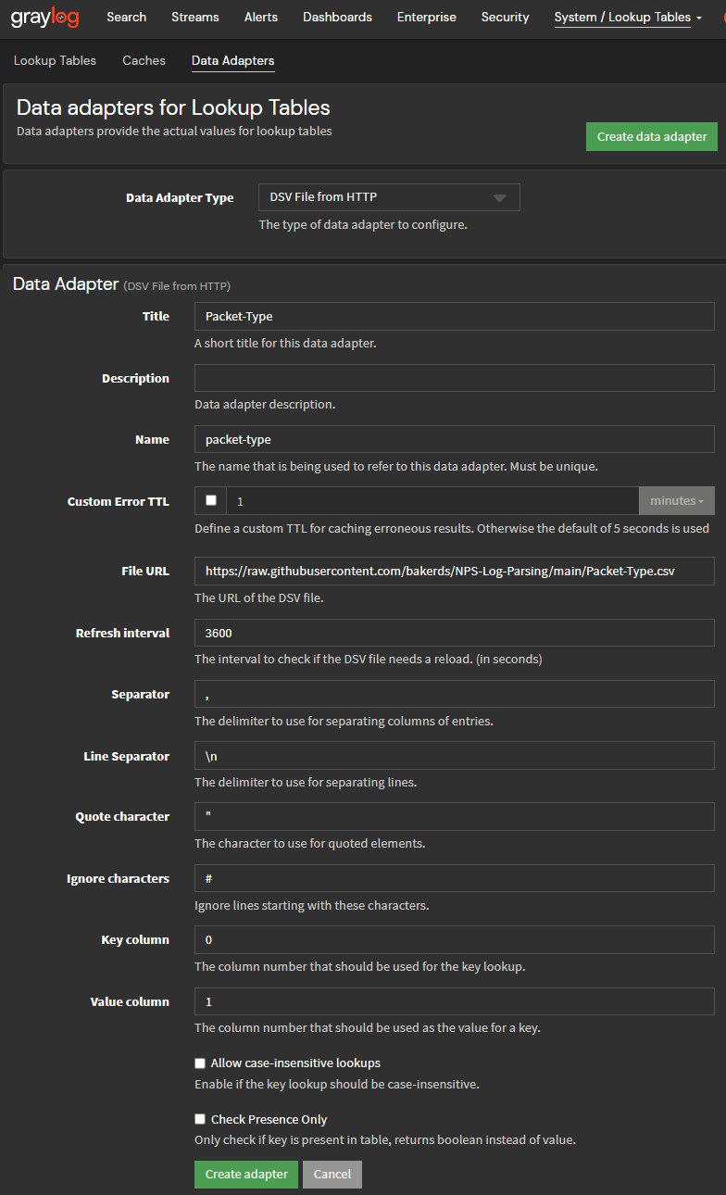Click the Create data adapter button

(651, 136)
